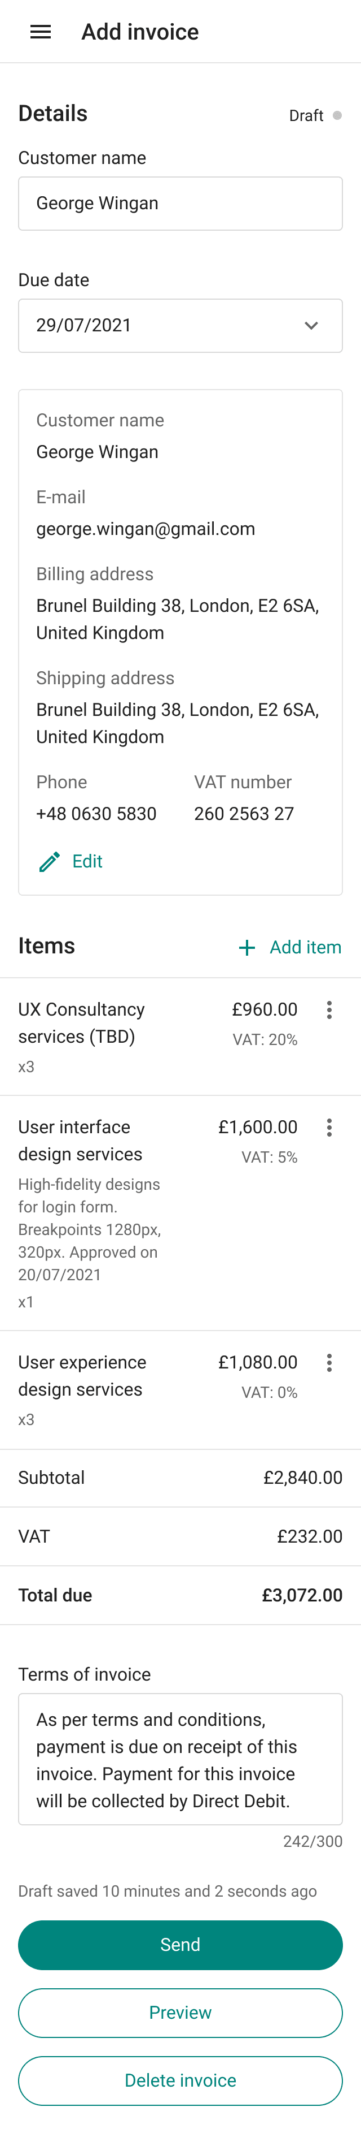This screenshot has width=361, height=2133.
Task: Click the george.wingan@gmail.com email address
Action: pyautogui.click(x=146, y=529)
